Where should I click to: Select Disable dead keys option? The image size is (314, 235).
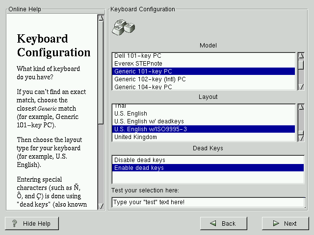click(x=140, y=160)
